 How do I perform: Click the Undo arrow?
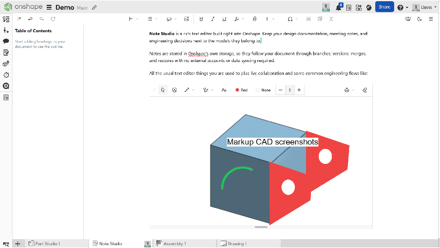coord(30,19)
